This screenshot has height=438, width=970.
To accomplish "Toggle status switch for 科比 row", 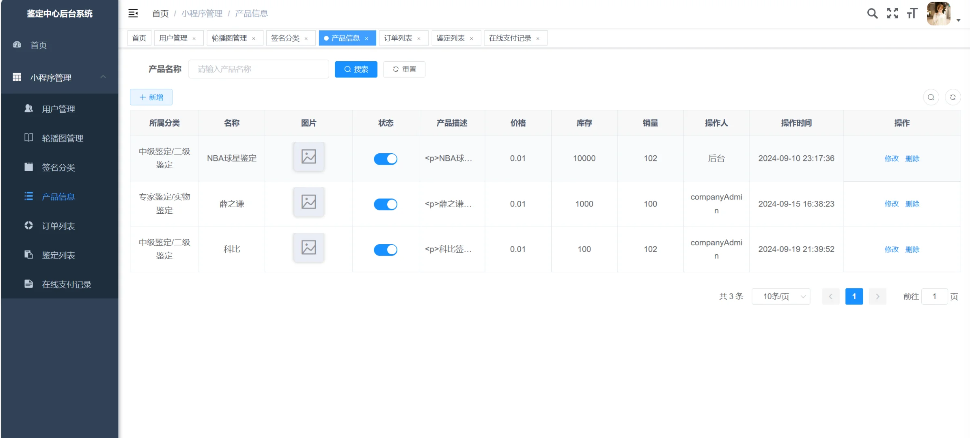I will (x=385, y=249).
